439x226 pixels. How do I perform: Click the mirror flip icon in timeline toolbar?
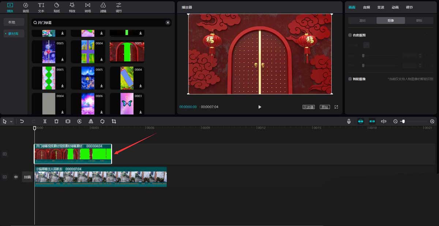(91, 121)
